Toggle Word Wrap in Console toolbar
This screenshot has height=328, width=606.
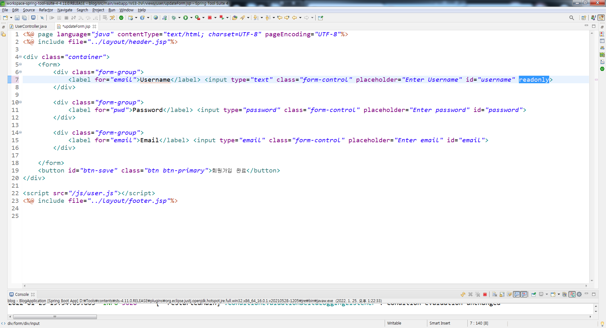click(509, 294)
